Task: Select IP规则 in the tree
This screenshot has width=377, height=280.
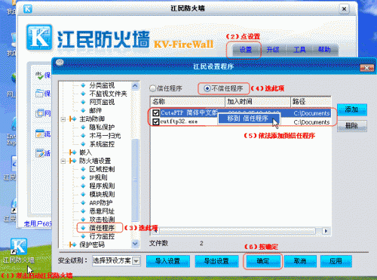Action: click(x=98, y=177)
